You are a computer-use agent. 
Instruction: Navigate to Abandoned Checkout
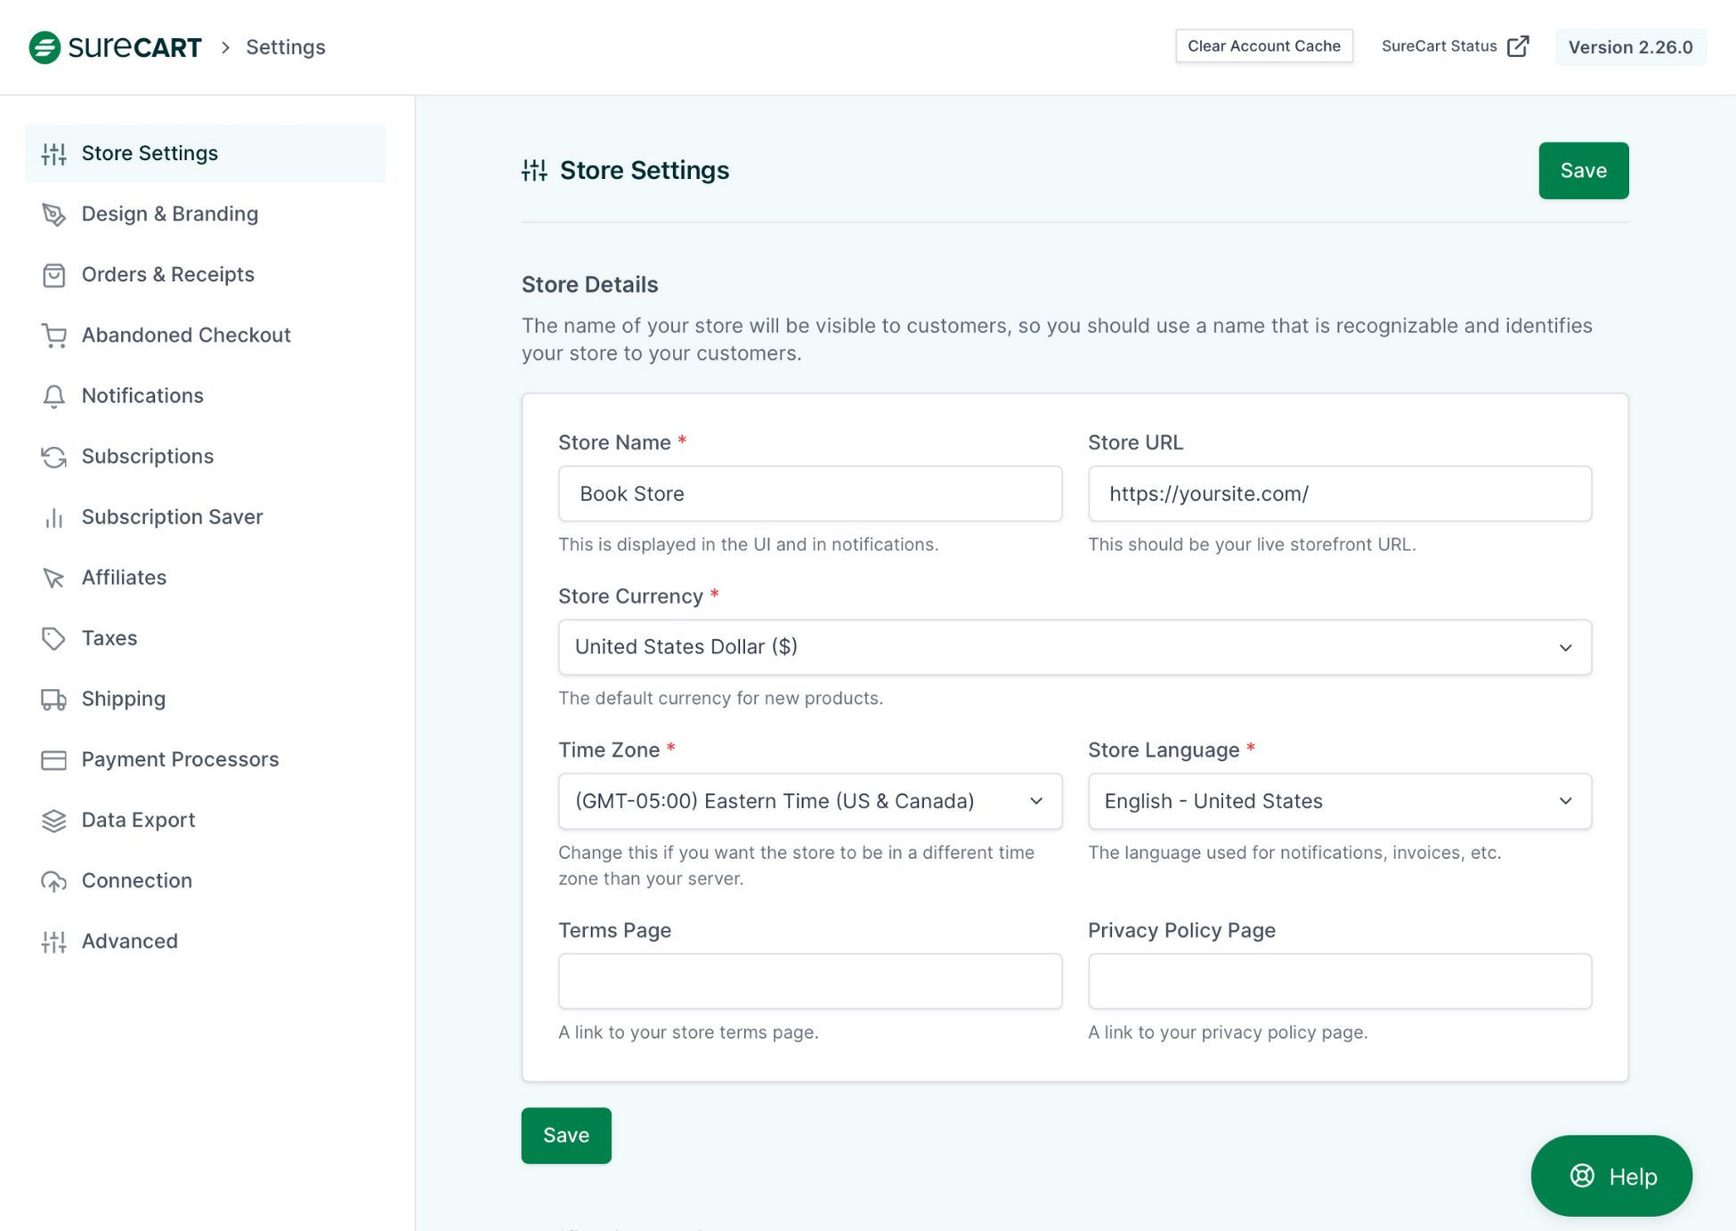206,336
